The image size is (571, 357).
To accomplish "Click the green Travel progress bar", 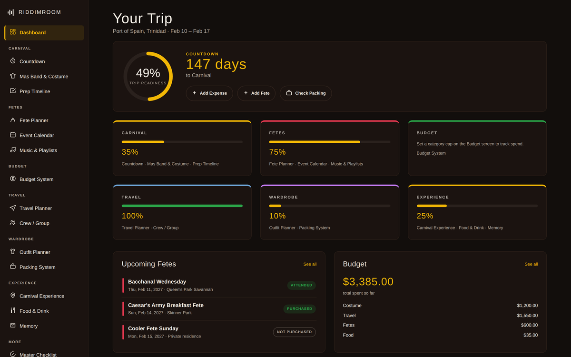I will [182, 206].
